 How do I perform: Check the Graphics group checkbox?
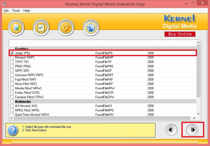coord(12,48)
